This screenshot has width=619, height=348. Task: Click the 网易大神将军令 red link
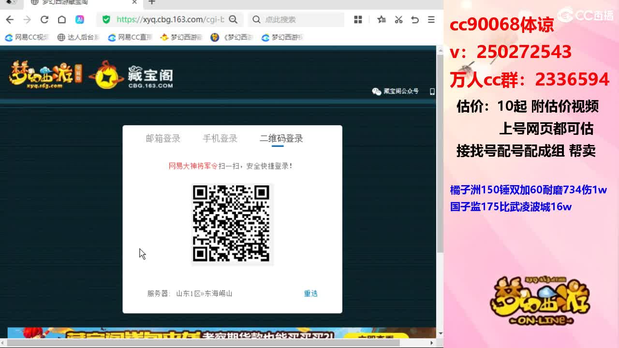click(x=193, y=166)
